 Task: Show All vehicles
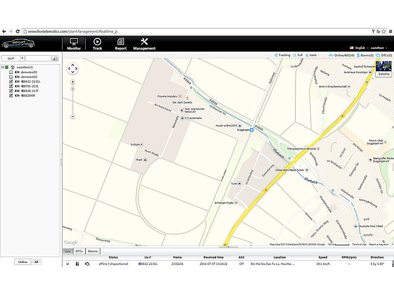pyautogui.click(x=36, y=262)
